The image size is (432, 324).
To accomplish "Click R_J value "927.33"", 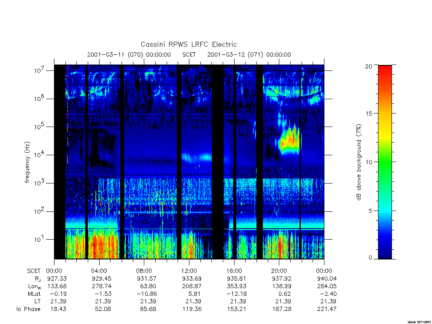I will coord(57,278).
